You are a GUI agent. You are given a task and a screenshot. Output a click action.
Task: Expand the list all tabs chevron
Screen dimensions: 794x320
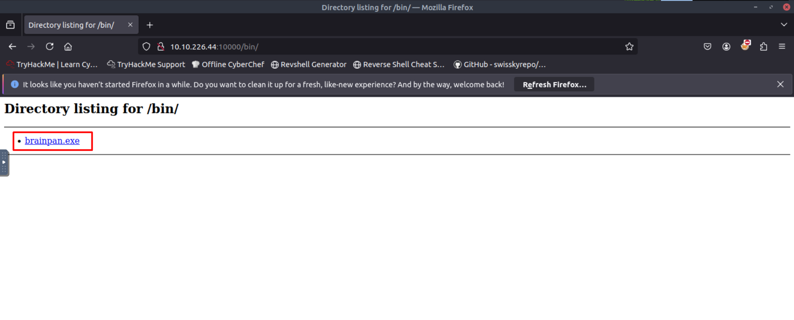click(784, 25)
